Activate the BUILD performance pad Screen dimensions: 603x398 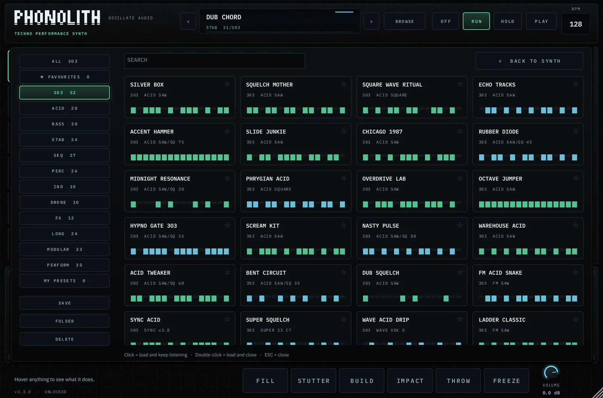tap(362, 381)
